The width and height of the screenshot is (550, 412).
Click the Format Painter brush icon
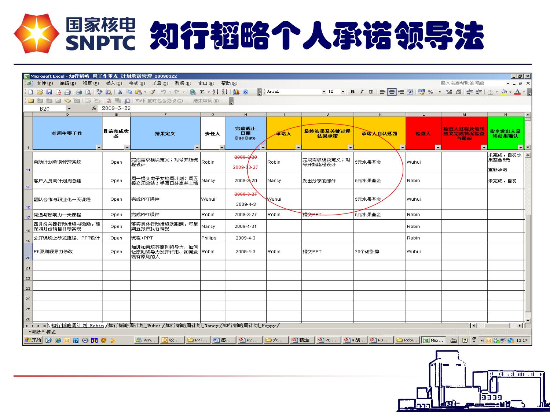152,92
